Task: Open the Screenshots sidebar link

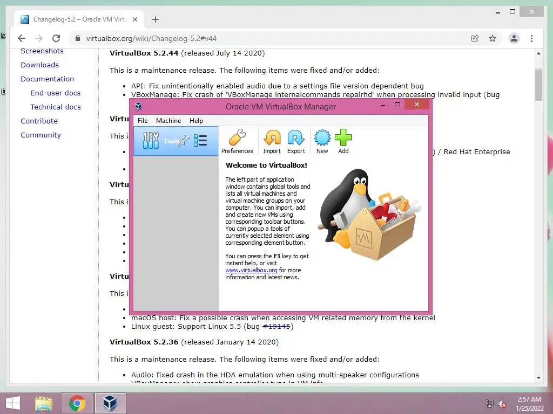Action: (x=42, y=51)
